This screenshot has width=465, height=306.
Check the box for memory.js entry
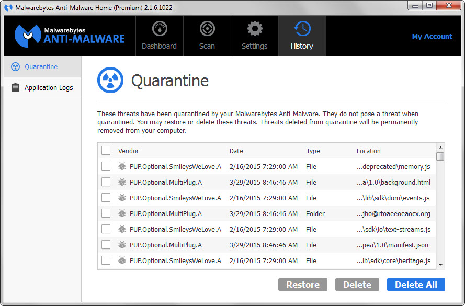pyautogui.click(x=106, y=166)
